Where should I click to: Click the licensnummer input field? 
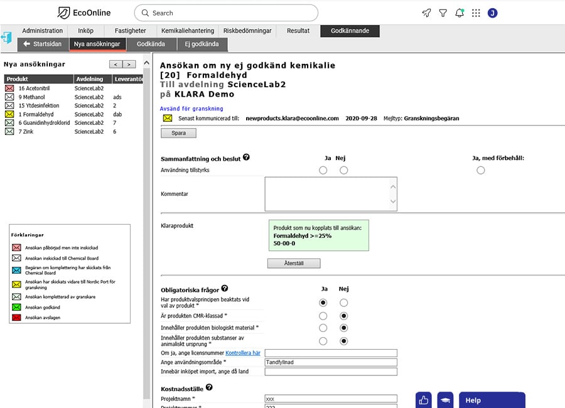coord(331,353)
